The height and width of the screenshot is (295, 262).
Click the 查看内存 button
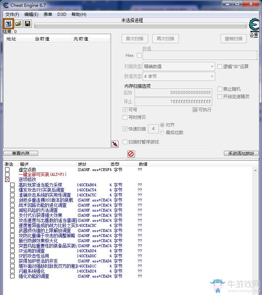pyautogui.click(x=21, y=153)
